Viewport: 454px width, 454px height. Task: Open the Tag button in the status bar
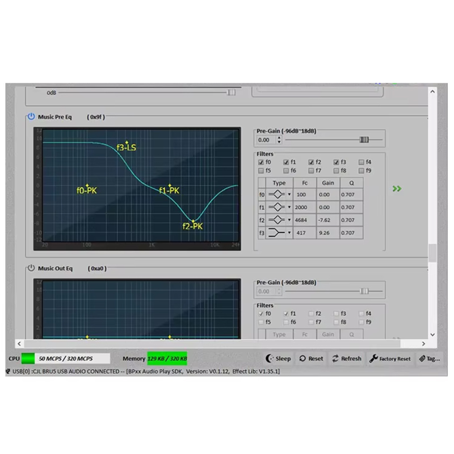coord(429,359)
